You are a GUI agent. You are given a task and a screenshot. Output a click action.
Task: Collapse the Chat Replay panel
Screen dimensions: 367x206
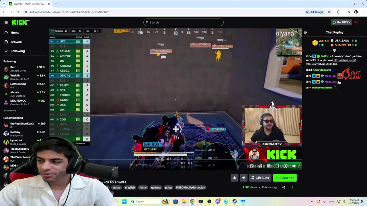click(x=306, y=32)
